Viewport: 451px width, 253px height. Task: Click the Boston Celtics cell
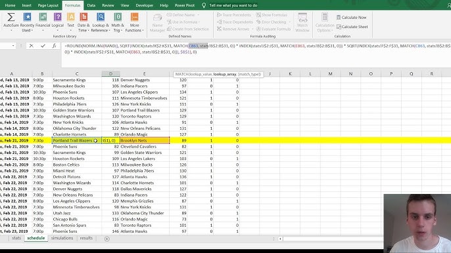click(77, 165)
